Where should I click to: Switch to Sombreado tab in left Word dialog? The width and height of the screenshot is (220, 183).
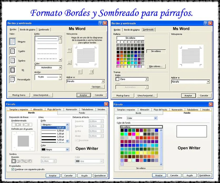[44, 29]
